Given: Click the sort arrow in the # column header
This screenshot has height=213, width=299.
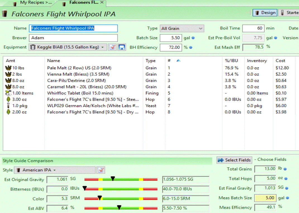Looking at the screenshot, I should click(x=178, y=60).
